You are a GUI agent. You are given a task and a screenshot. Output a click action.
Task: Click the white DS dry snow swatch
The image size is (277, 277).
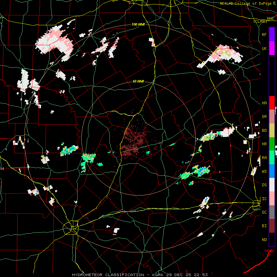[x=272, y=185]
